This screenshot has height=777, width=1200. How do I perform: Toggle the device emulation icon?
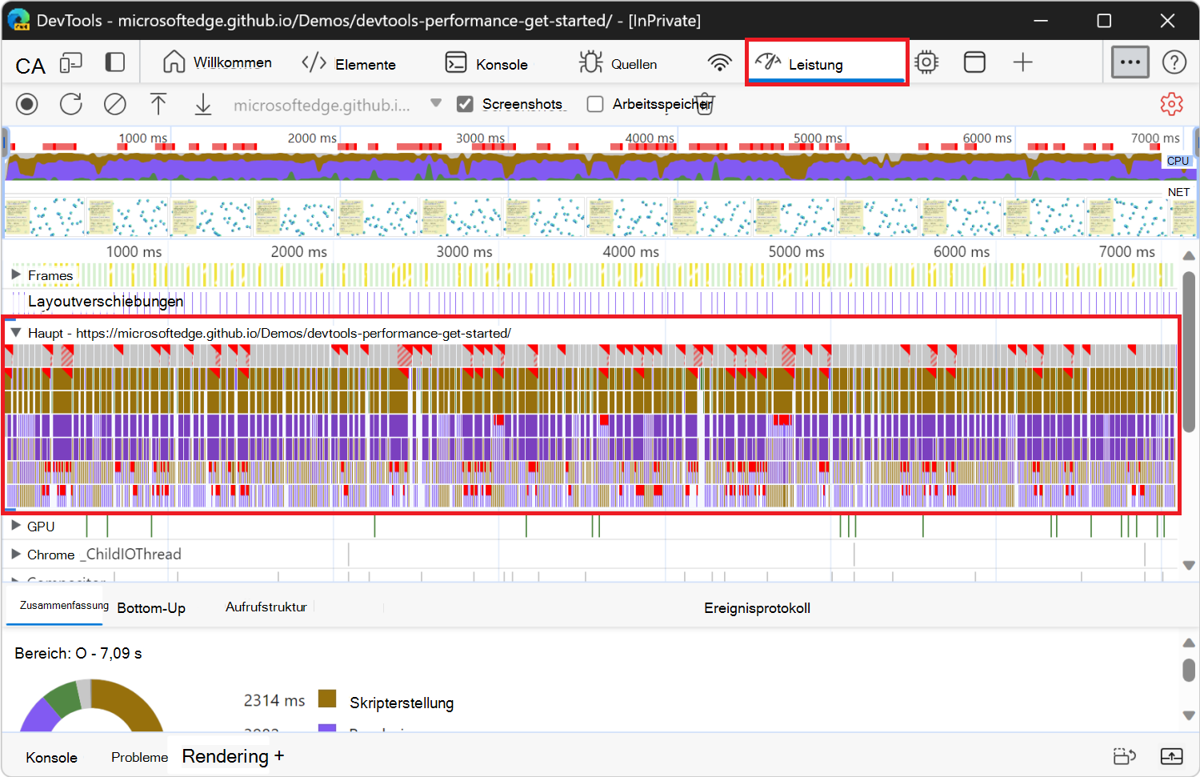tap(71, 63)
